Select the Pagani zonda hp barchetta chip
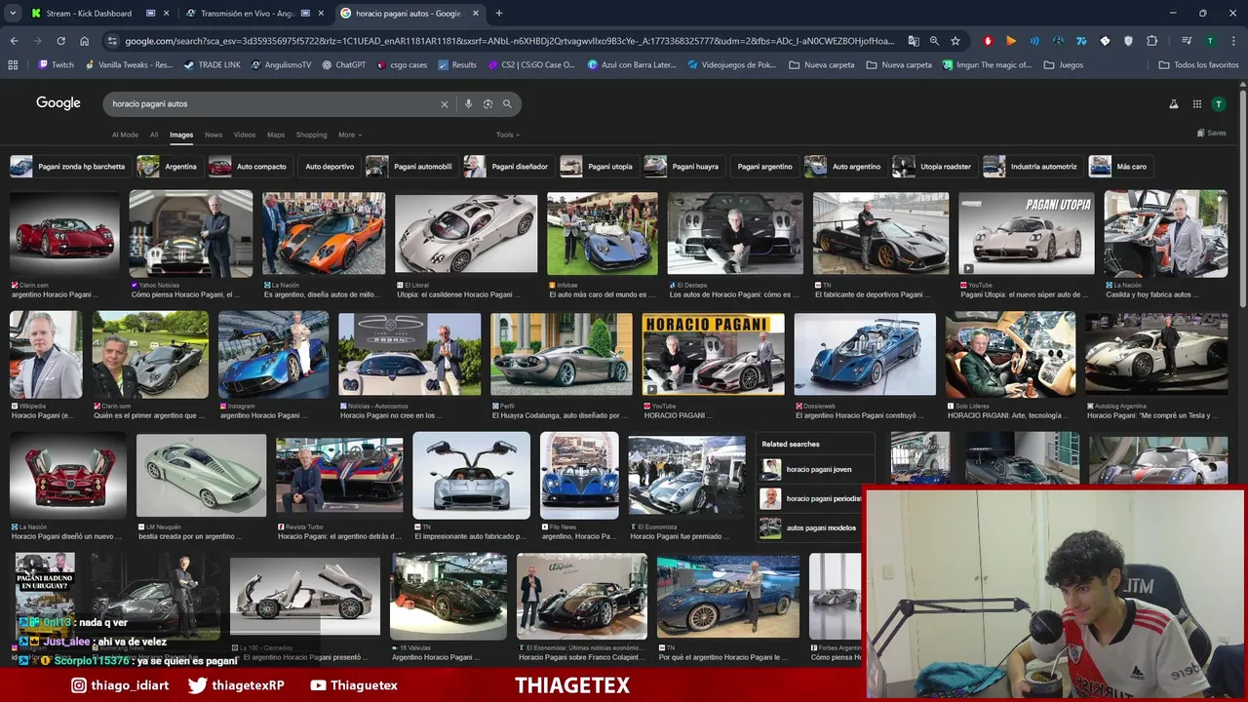 coord(68,167)
